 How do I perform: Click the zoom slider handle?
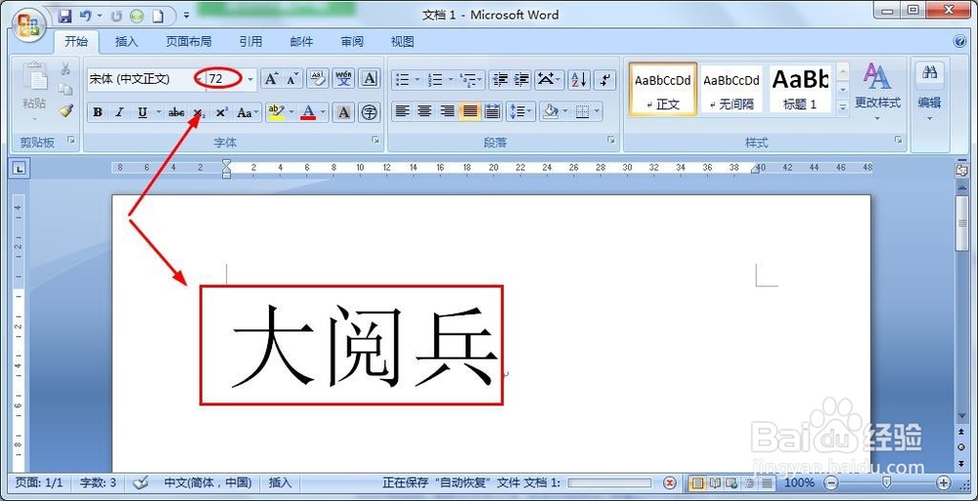click(887, 482)
